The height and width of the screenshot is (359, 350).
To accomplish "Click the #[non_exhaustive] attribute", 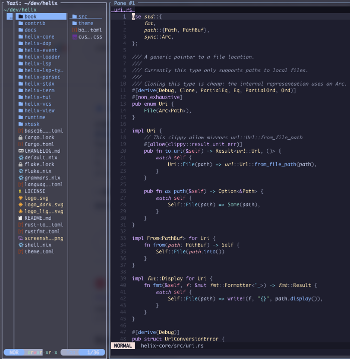I will [157, 97].
